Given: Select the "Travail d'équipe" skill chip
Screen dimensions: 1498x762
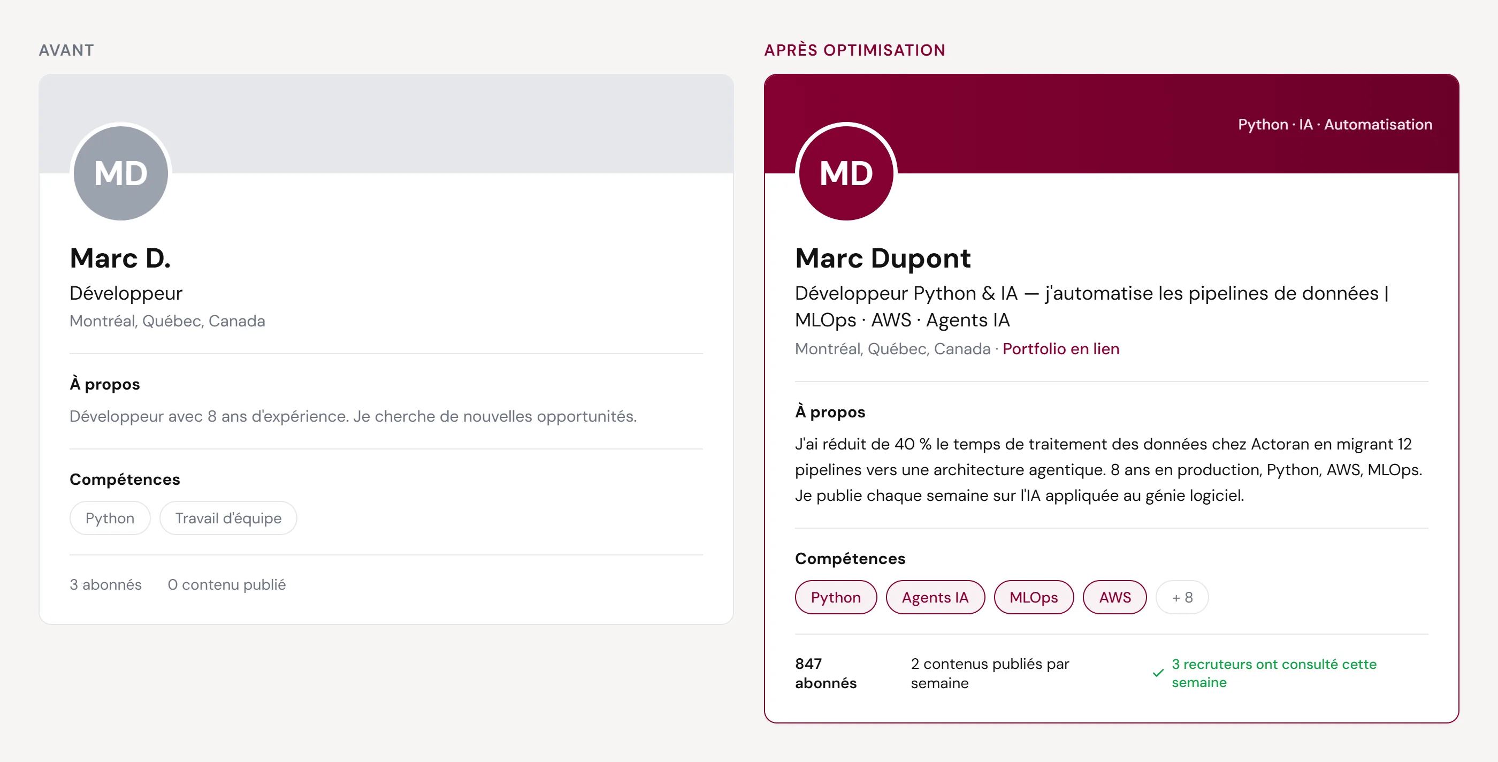Looking at the screenshot, I should click(x=228, y=517).
